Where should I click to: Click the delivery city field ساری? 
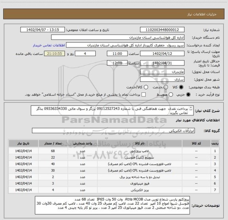tap(162, 79)
